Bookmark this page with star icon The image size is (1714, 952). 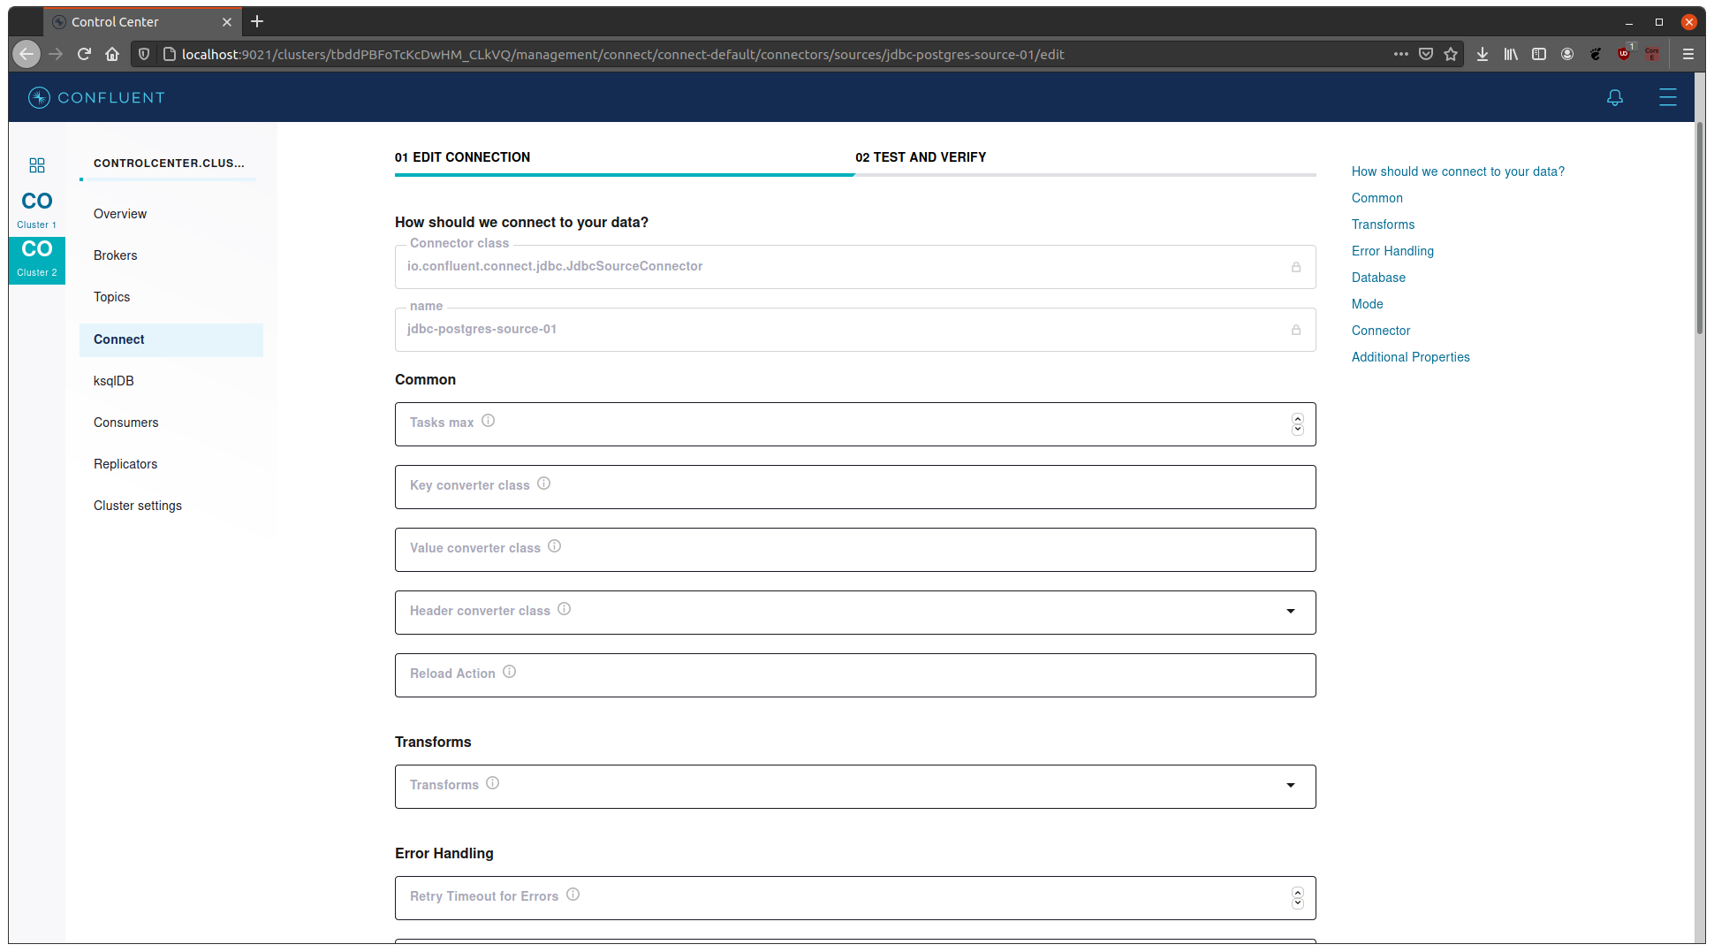1451,54
